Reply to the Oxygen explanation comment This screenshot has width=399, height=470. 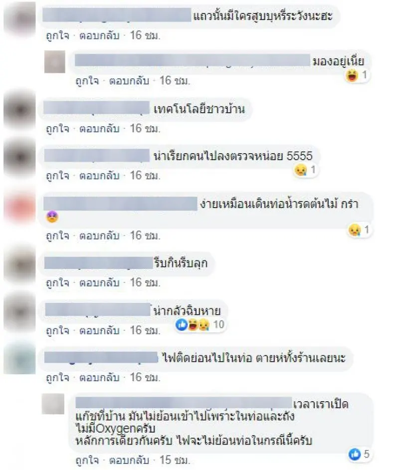129,460
